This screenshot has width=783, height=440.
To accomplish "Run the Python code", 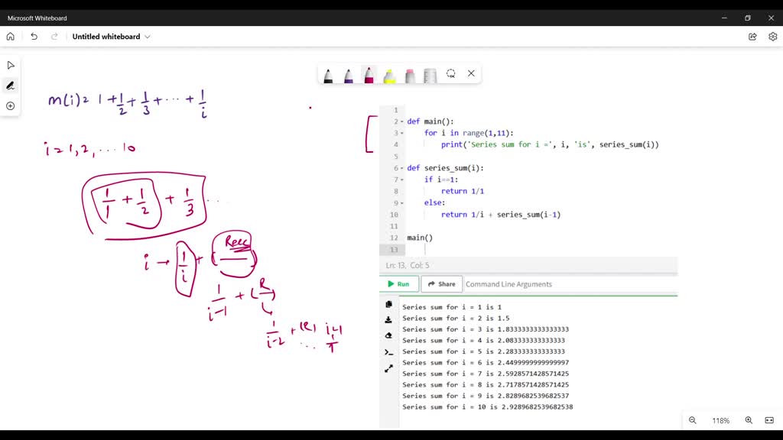I will point(399,284).
